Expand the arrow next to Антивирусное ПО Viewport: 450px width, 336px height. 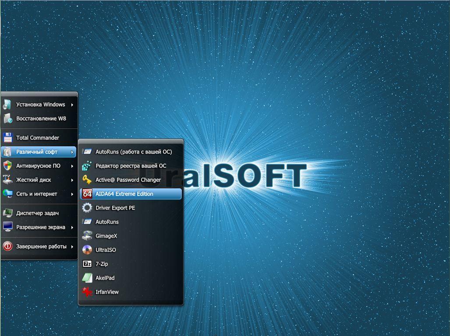point(72,166)
